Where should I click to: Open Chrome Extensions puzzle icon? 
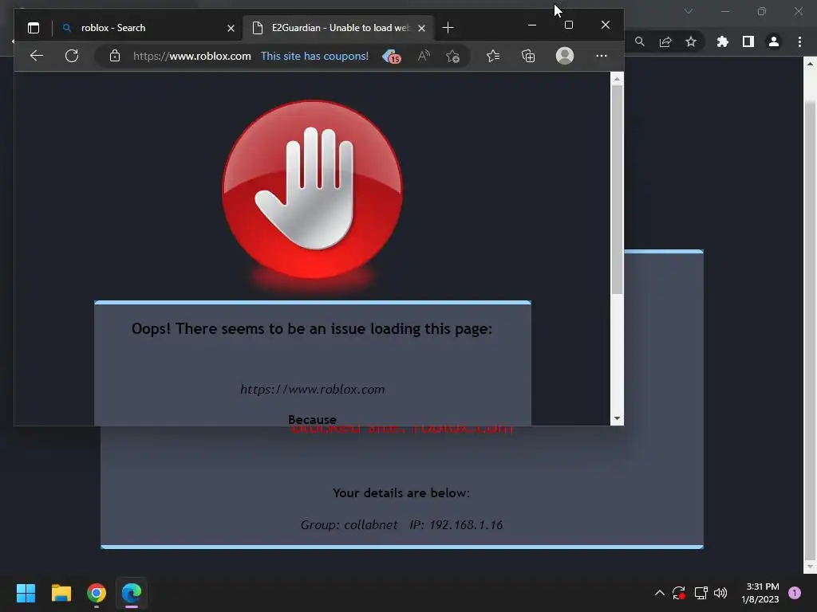(x=722, y=41)
